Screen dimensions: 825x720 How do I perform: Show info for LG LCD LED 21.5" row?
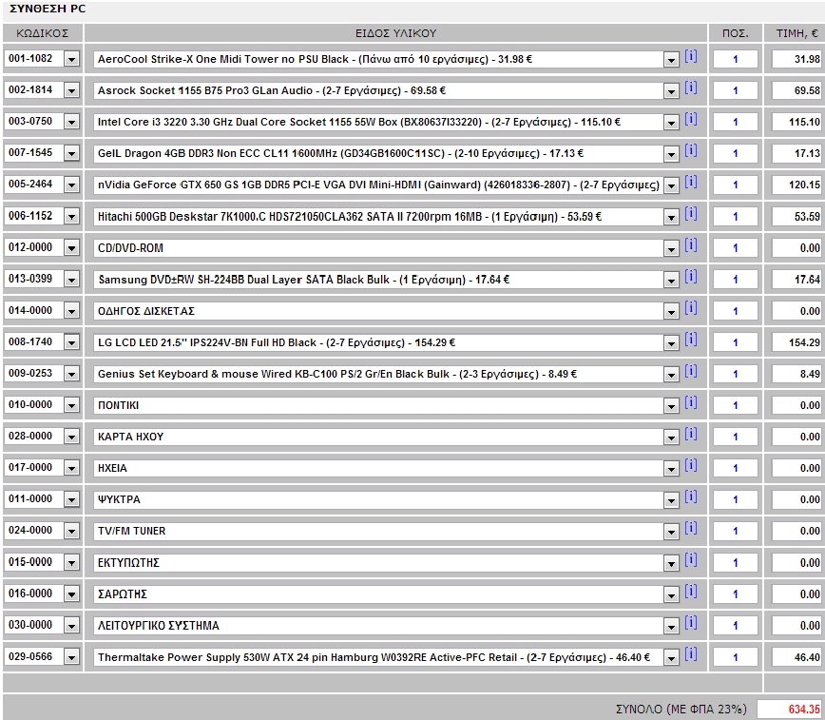pos(691,340)
